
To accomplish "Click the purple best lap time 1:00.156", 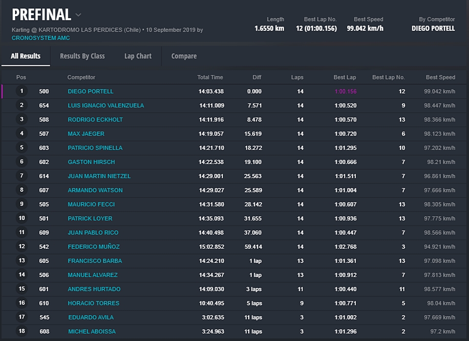I will coord(345,91).
